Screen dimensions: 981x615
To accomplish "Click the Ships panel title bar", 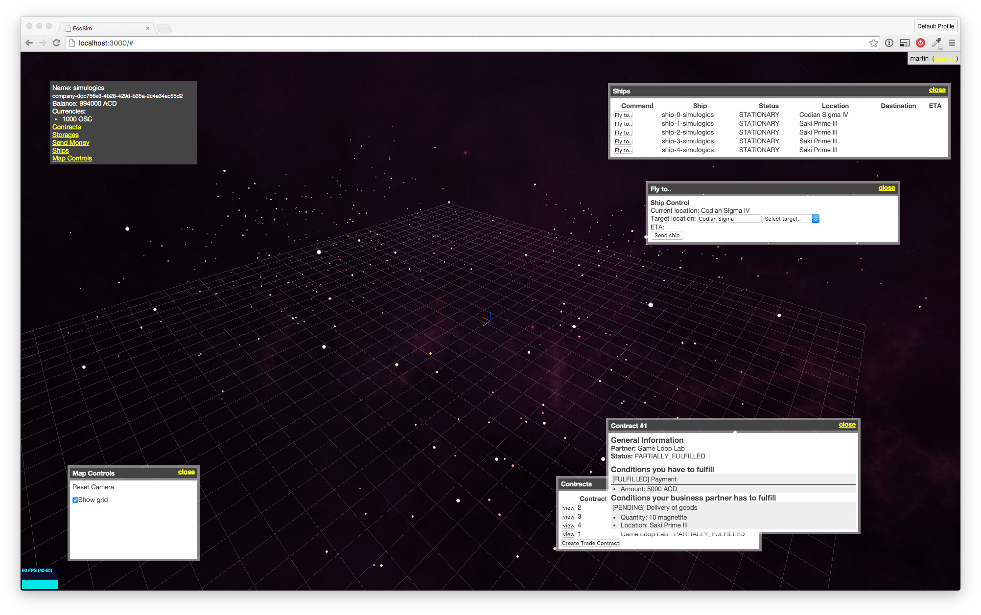I will 778,91.
